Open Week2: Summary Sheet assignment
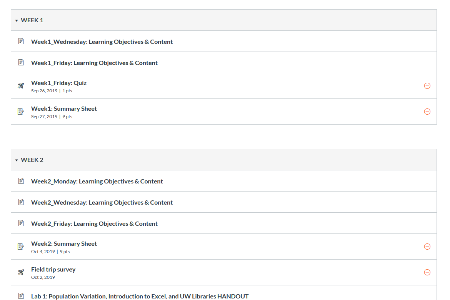 tap(64, 244)
